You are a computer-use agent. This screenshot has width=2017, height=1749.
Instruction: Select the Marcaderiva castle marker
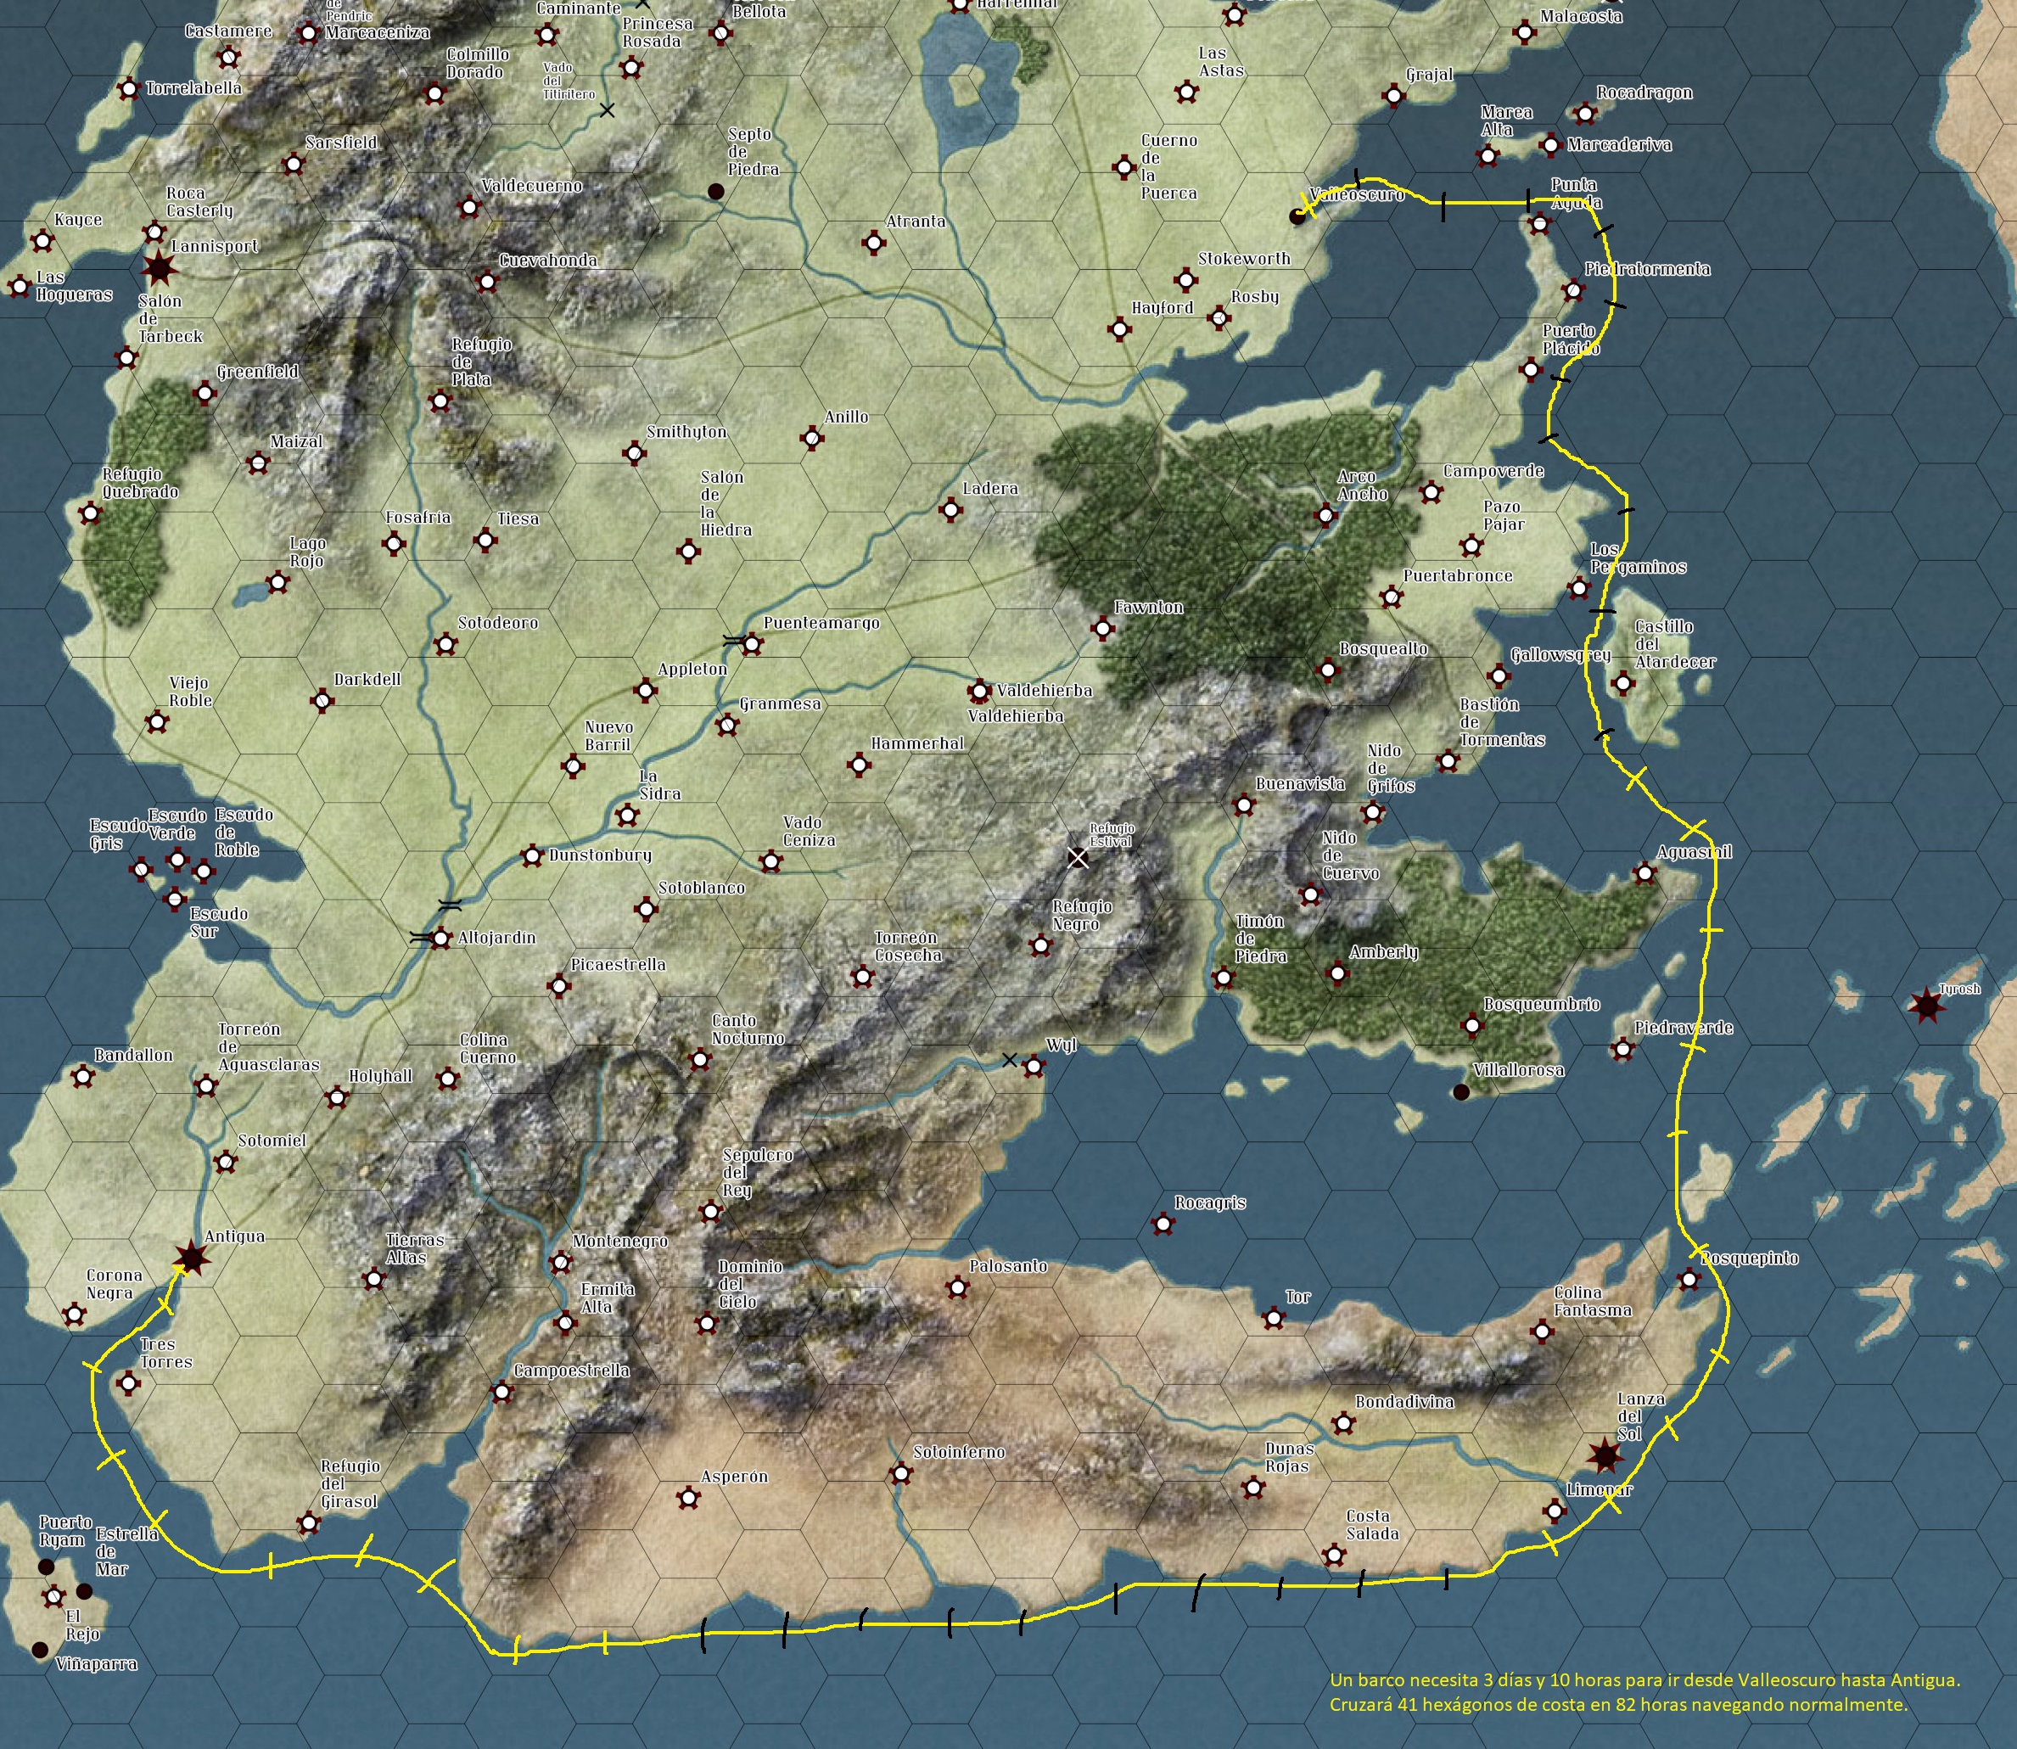(1549, 145)
